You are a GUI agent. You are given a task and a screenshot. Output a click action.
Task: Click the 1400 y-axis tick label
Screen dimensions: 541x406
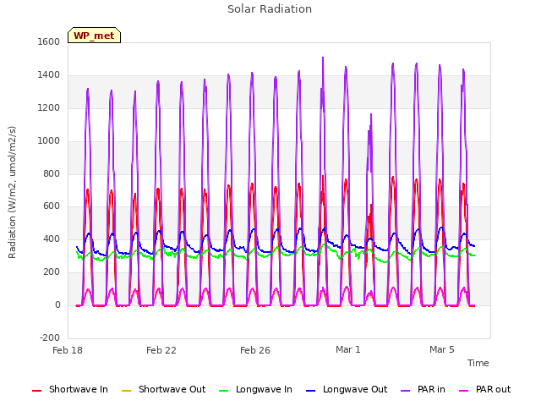coord(49,75)
